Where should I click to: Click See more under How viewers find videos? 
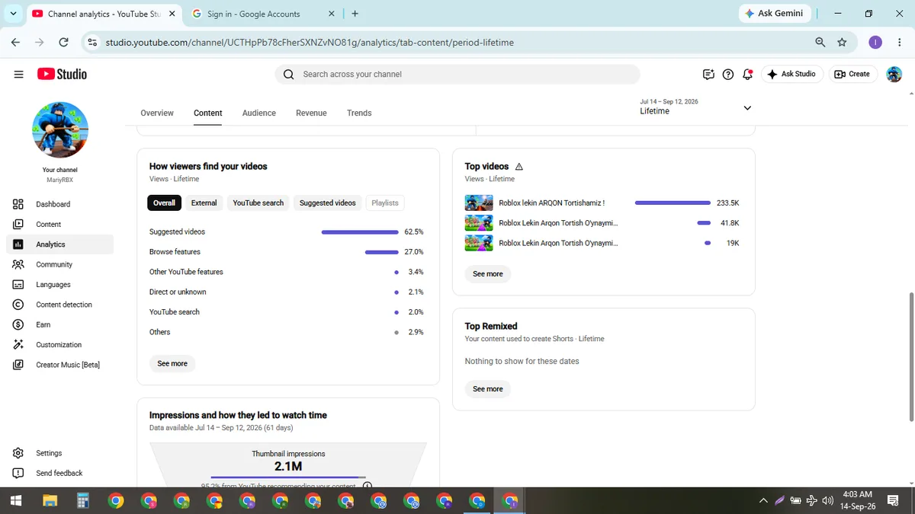click(x=172, y=363)
